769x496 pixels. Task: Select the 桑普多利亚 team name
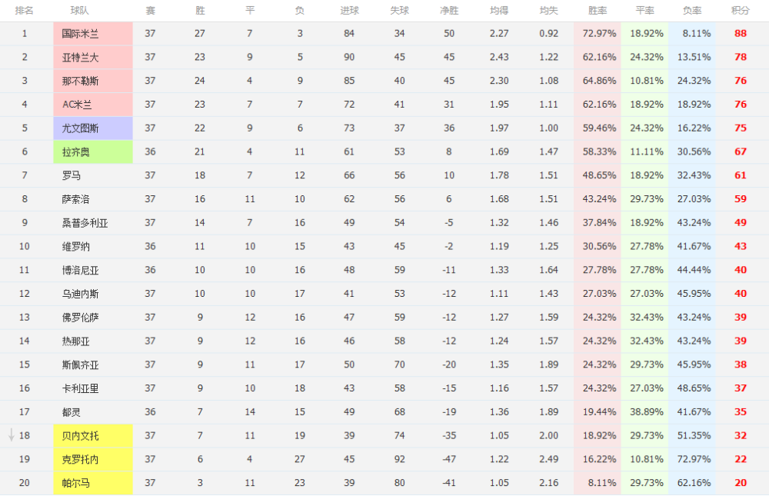coord(85,223)
